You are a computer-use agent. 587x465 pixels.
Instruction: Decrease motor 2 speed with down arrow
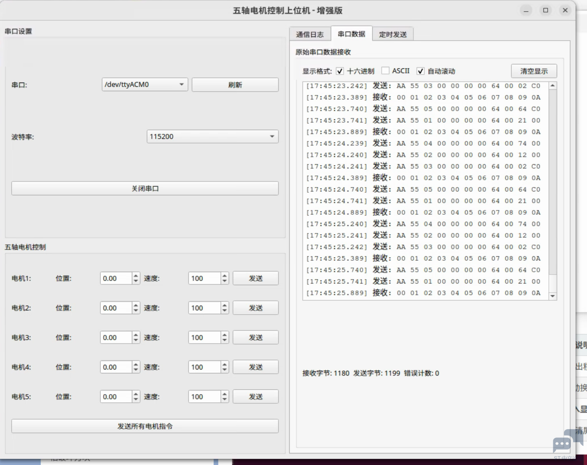coord(224,311)
